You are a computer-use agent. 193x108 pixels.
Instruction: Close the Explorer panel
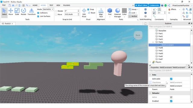pyautogui.click(x=191, y=23)
